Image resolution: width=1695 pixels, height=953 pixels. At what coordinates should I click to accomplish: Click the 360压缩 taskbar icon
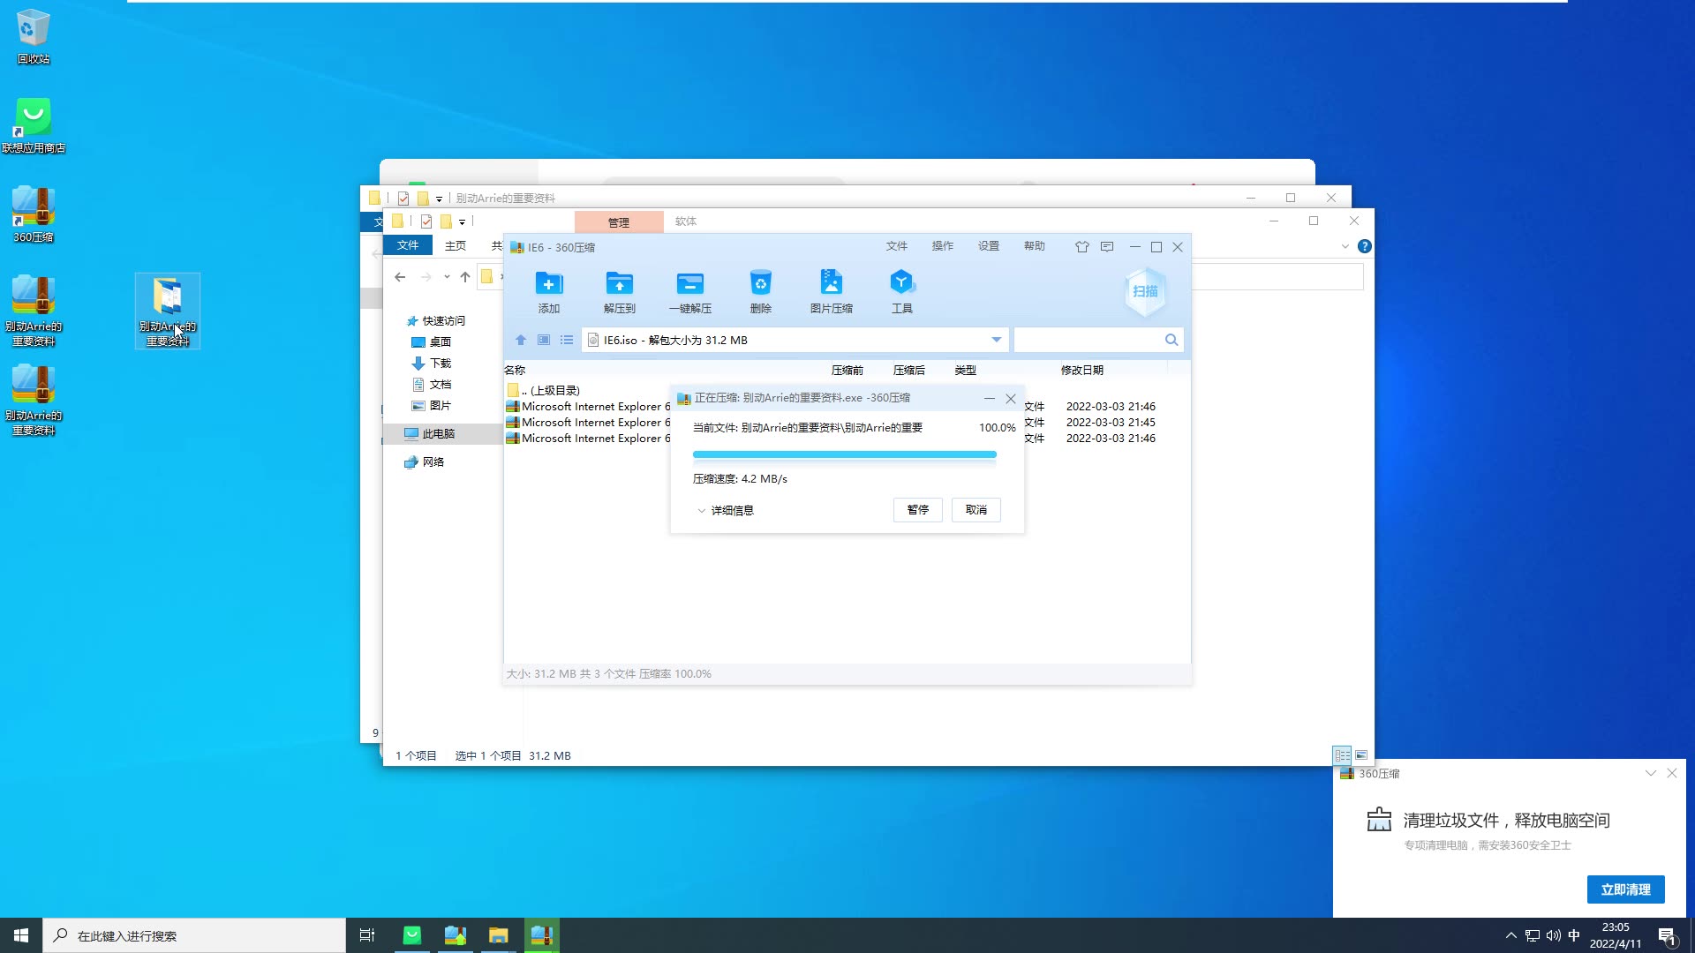click(x=541, y=935)
